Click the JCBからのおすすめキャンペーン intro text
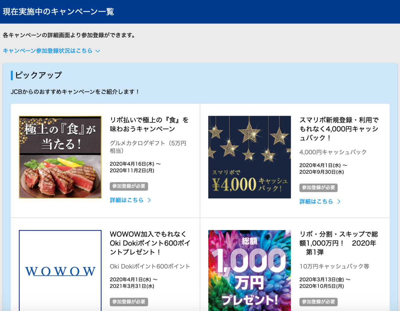This screenshot has height=311, width=400. (x=75, y=92)
